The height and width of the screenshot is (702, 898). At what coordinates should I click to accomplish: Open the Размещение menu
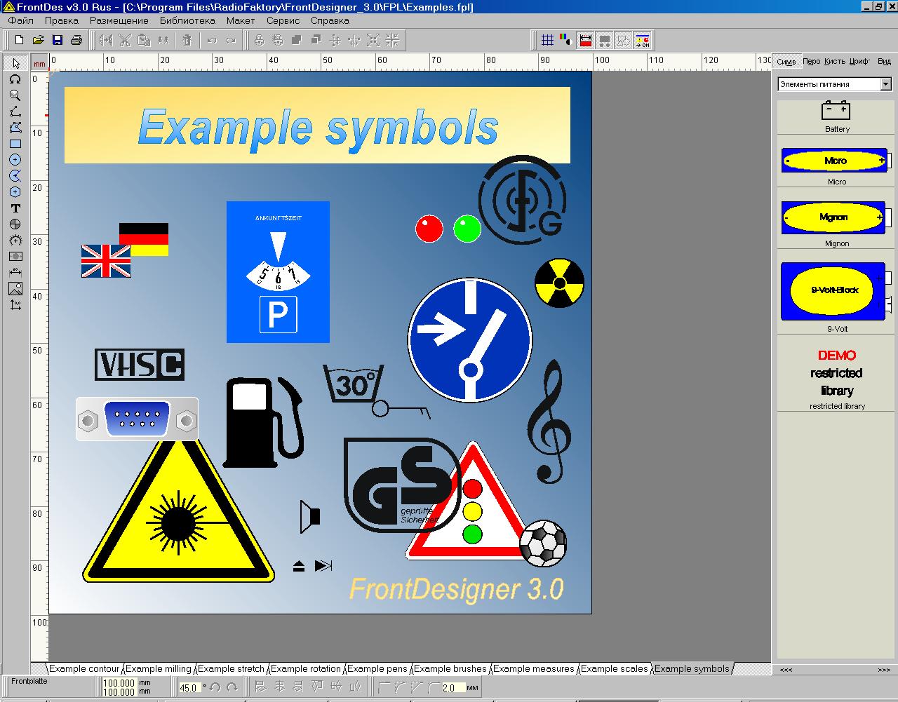point(119,20)
